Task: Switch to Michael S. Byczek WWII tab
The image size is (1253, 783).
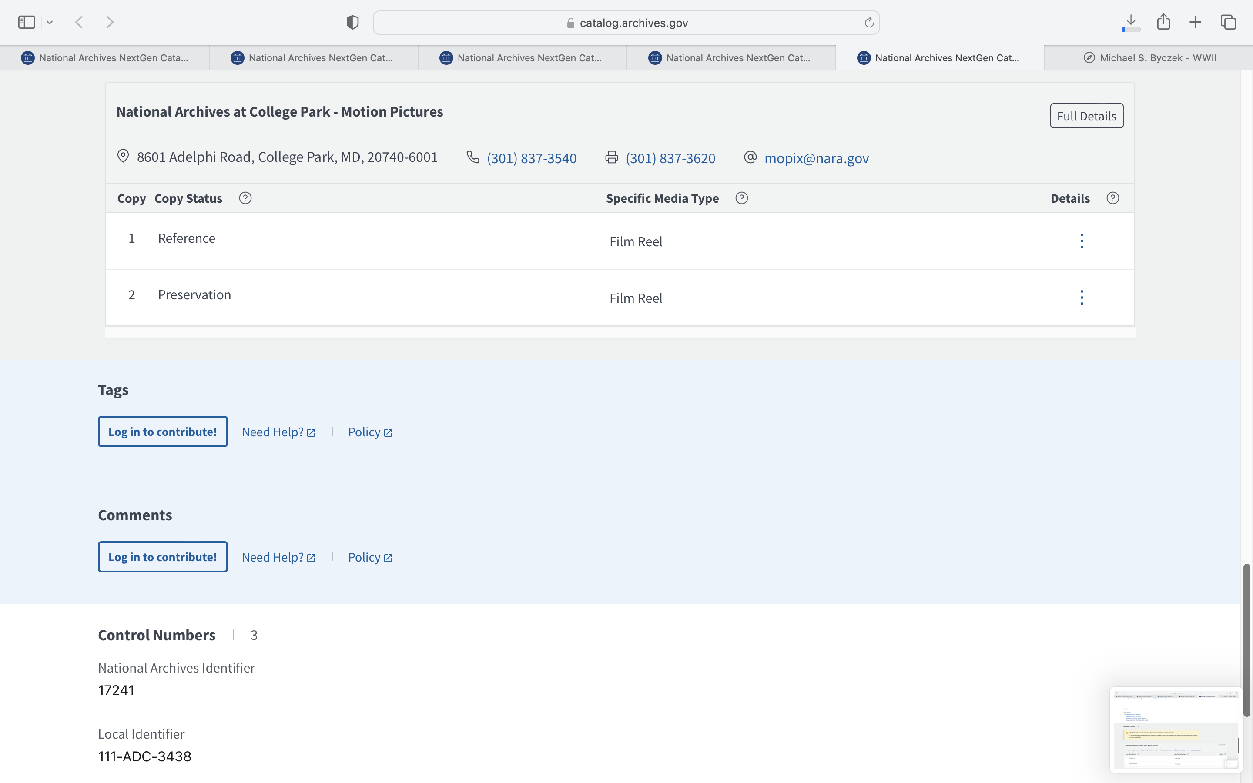Action: [1149, 58]
